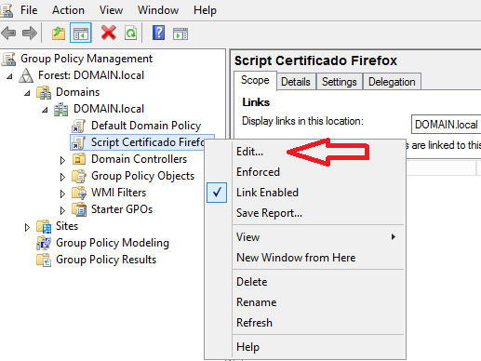
Task: Select the WMI Filters label
Action: [x=118, y=193]
